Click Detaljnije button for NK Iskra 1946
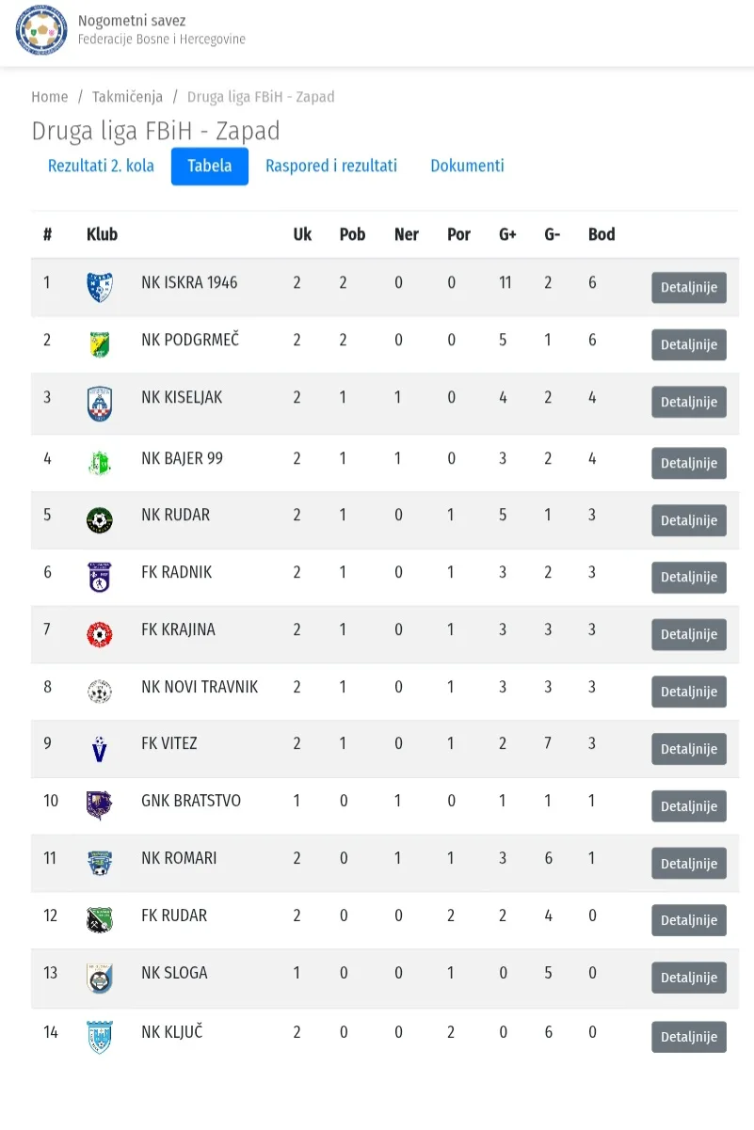This screenshot has height=1130, width=754. tap(689, 288)
